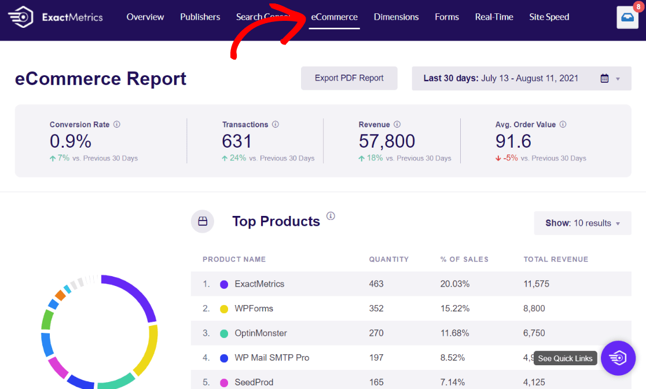Click the total revenue value 11,575

(x=536, y=284)
